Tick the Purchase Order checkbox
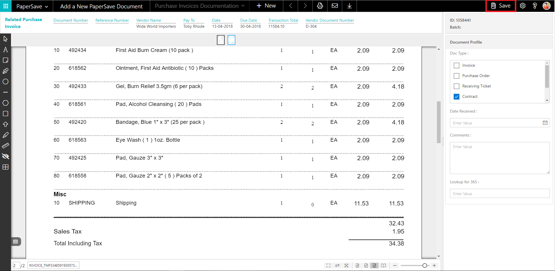This screenshot has width=555, height=271. pyautogui.click(x=457, y=76)
